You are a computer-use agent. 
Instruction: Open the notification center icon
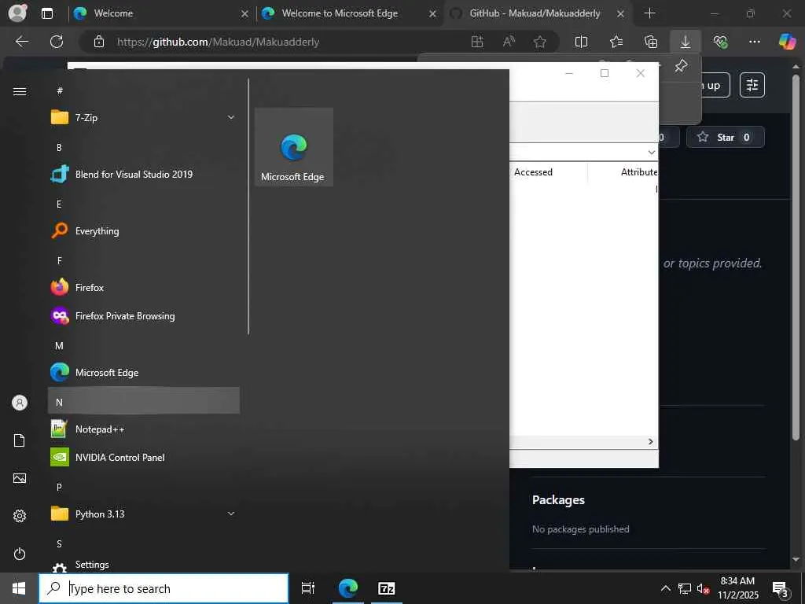pyautogui.click(x=781, y=588)
